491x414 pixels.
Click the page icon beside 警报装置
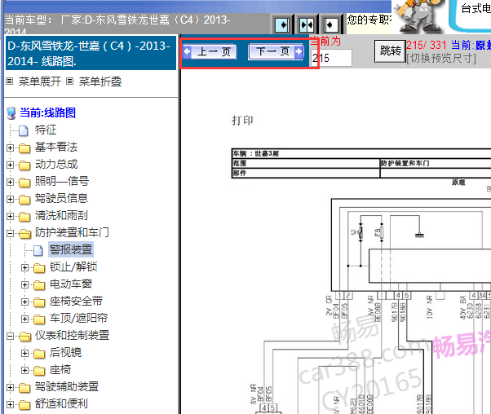38,250
